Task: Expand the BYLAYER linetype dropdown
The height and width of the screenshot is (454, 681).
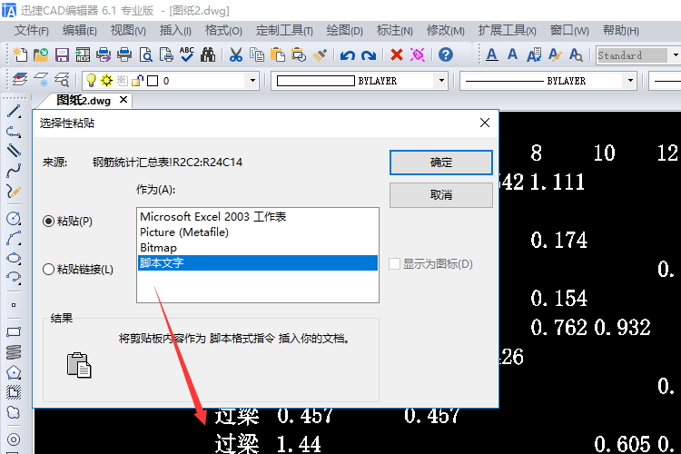Action: pyautogui.click(x=630, y=81)
